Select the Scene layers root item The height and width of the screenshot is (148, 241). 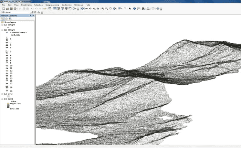[10, 22]
